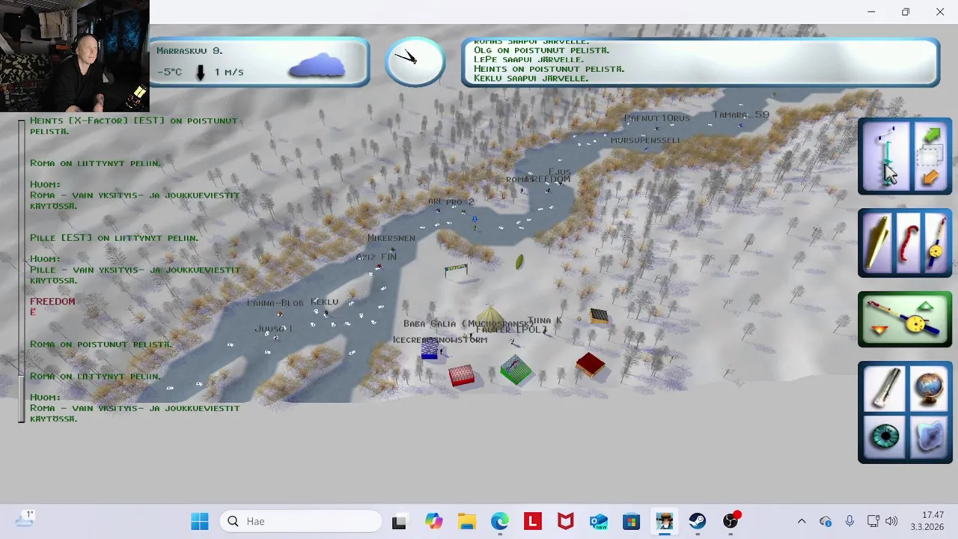Open Task View from the taskbar
Image resolution: width=958 pixels, height=539 pixels.
(399, 521)
